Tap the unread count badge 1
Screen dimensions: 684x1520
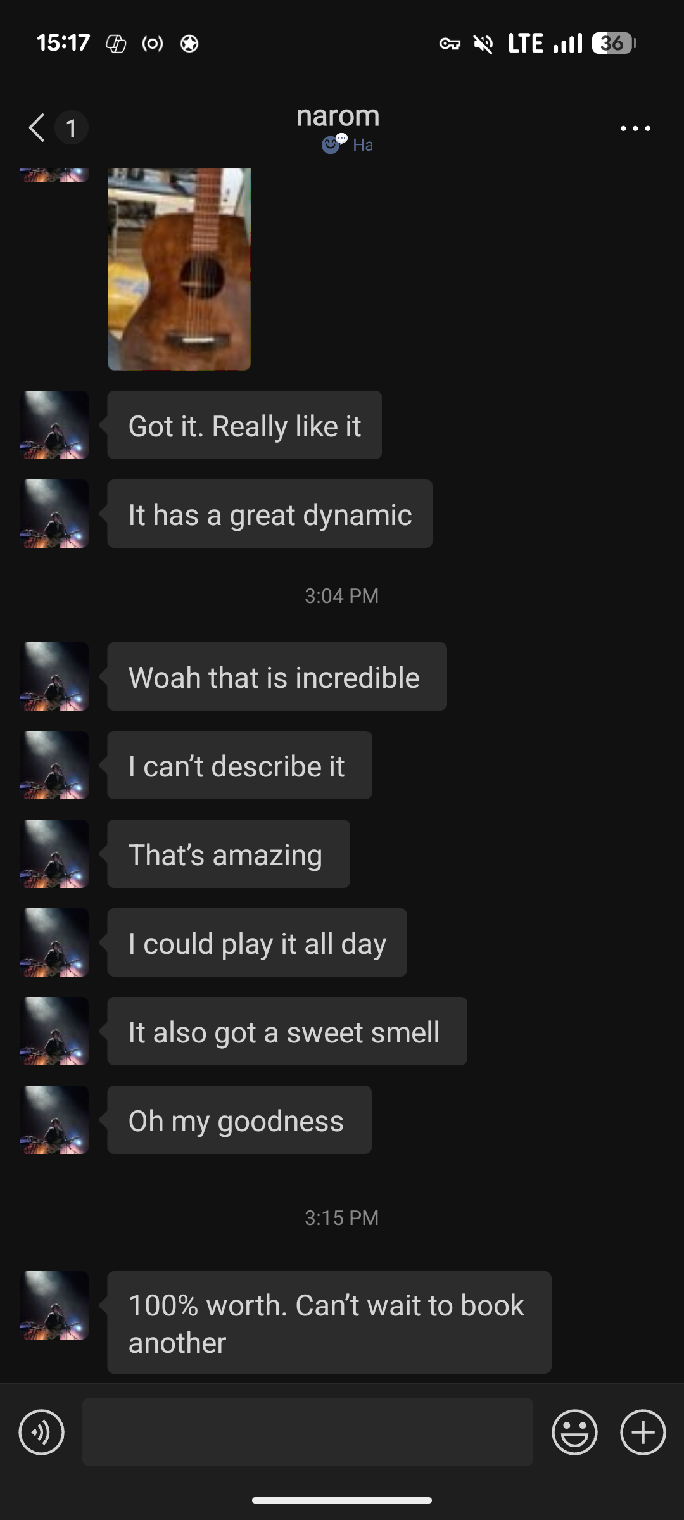pyautogui.click(x=71, y=128)
